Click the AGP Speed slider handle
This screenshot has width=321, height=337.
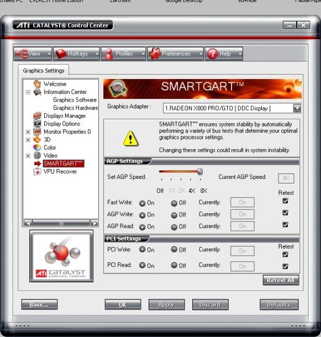(x=200, y=171)
